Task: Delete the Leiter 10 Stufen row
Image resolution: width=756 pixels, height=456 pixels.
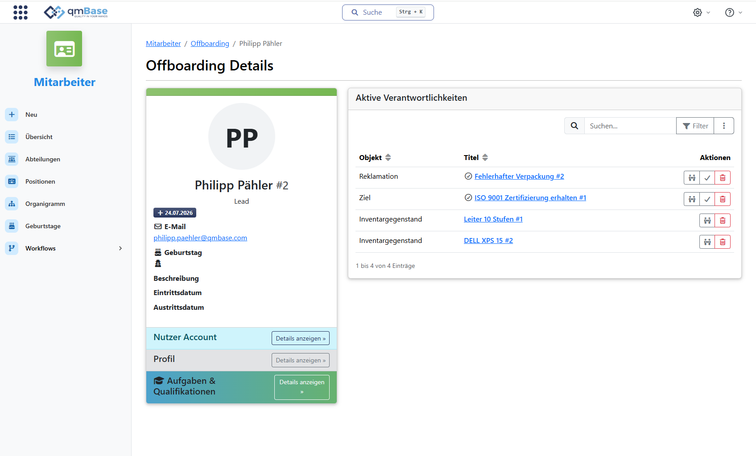Action: 723,221
